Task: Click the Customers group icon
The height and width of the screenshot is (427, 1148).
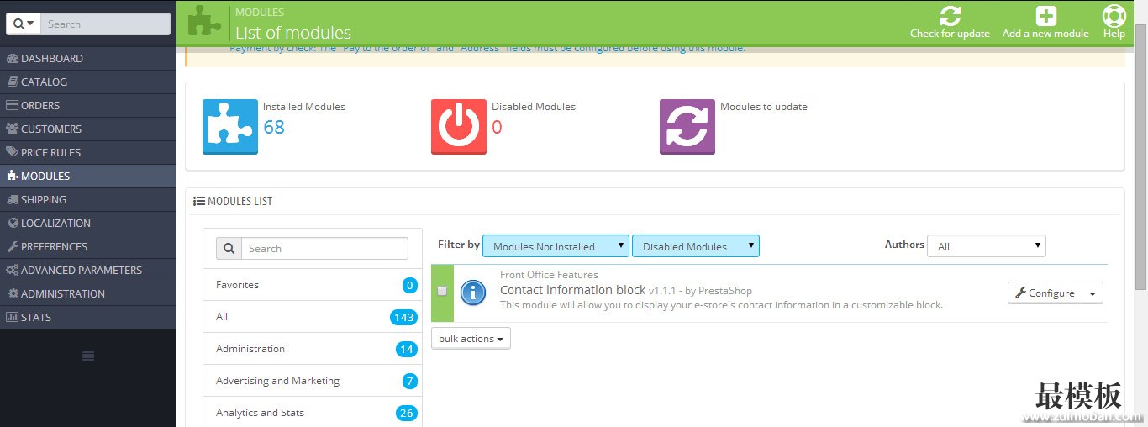Action: 12,129
